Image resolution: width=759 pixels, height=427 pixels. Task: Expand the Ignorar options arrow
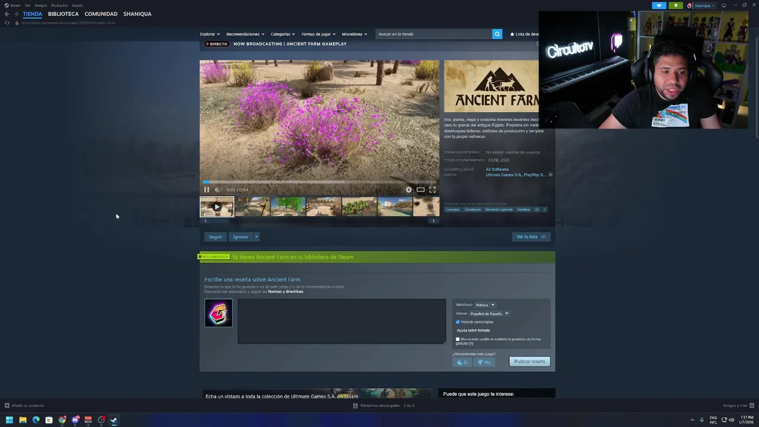point(256,237)
